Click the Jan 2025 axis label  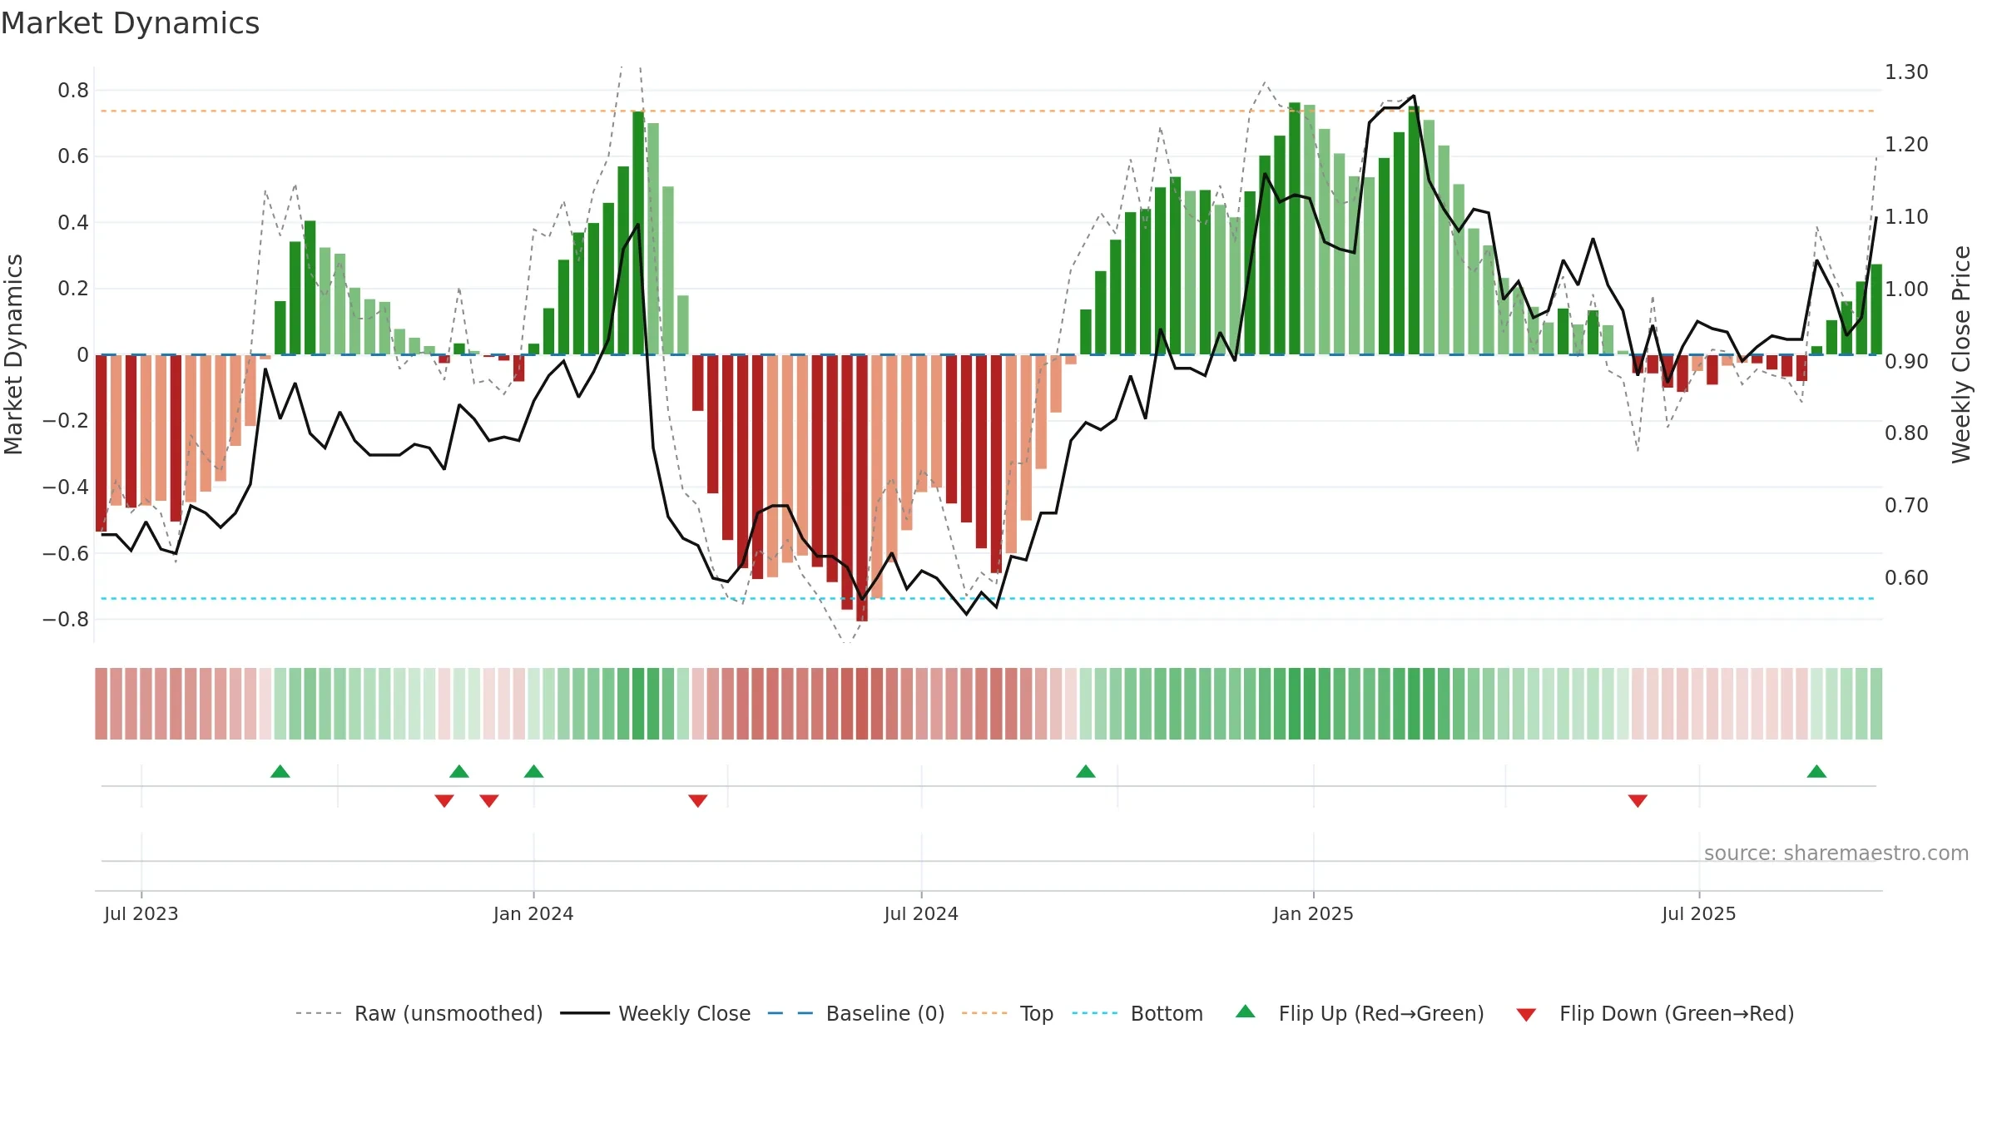pos(1313,913)
